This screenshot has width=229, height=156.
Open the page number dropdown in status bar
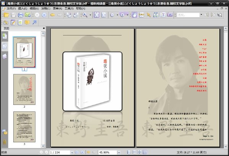[x=72, y=153]
